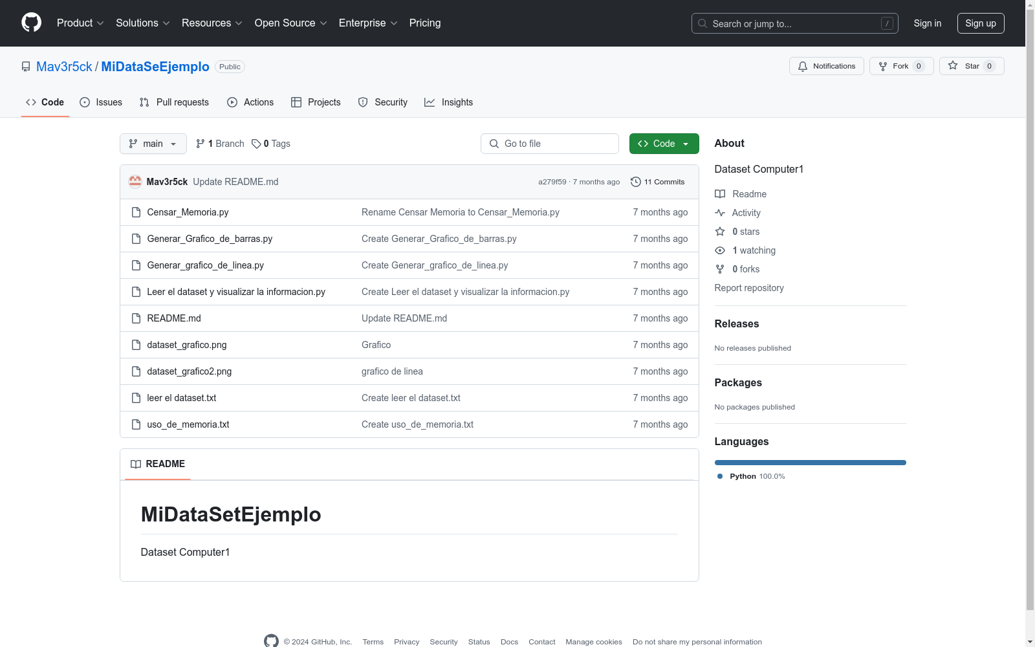
Task: Switch to the Projects tab
Action: pos(316,102)
